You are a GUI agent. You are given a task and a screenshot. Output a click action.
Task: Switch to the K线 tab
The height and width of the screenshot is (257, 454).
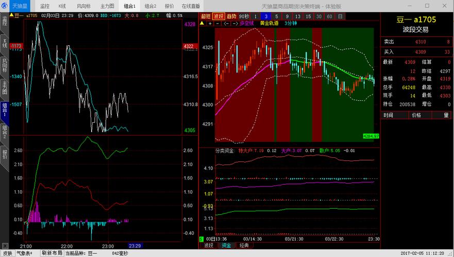pos(62,6)
